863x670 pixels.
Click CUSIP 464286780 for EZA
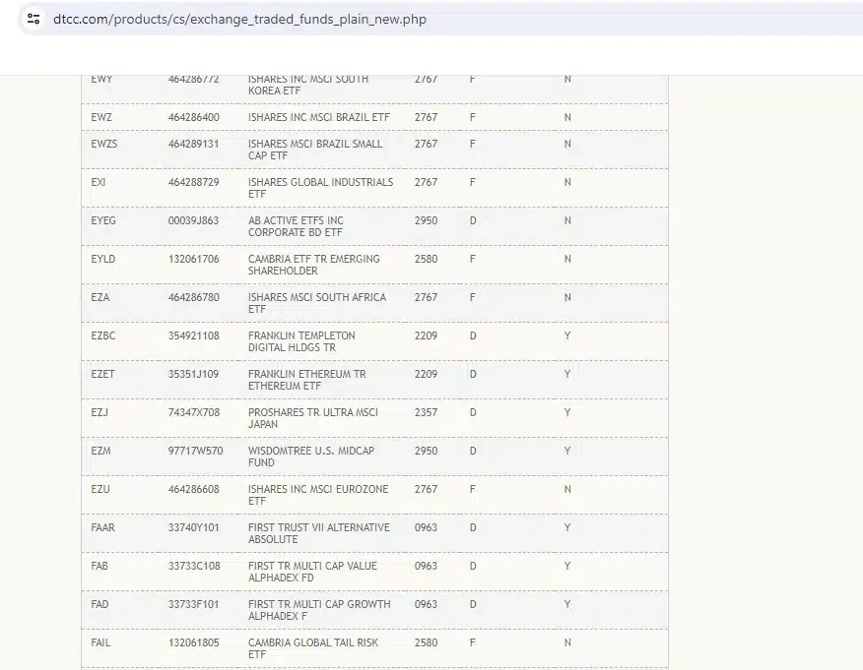(193, 297)
